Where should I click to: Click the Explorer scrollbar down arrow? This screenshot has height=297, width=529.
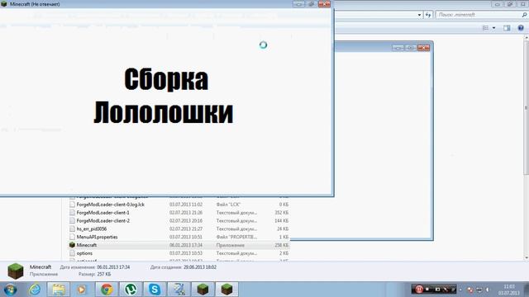(527, 257)
